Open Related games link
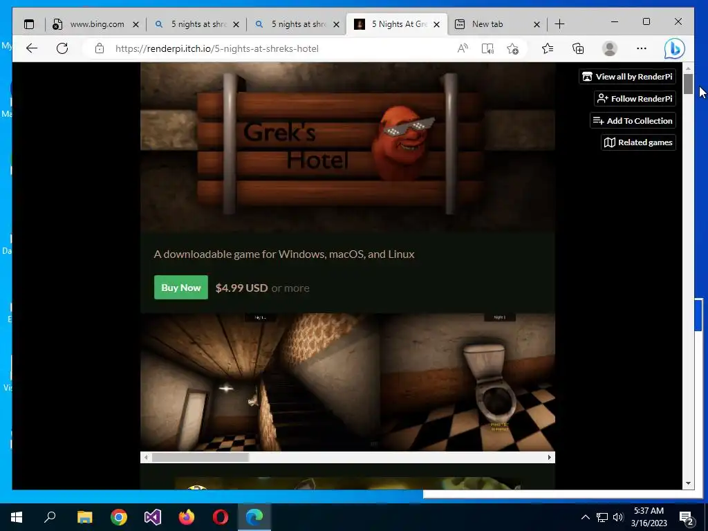The width and height of the screenshot is (708, 531). 638,142
